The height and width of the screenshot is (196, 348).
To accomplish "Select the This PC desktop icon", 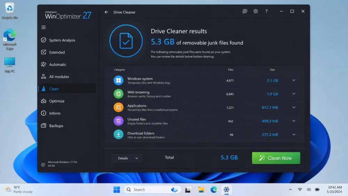I will (x=9, y=65).
